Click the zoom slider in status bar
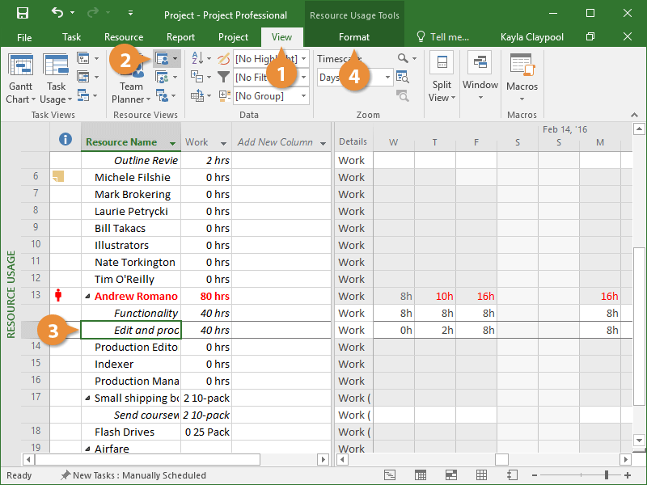Screen dimensions: 647x485 point(607,475)
